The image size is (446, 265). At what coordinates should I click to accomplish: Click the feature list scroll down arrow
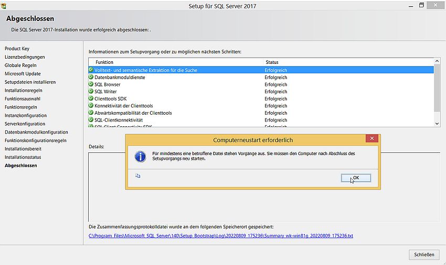(437, 124)
